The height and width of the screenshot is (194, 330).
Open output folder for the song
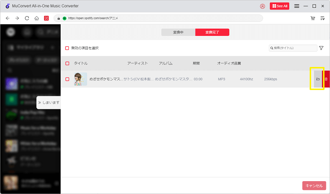coord(318,79)
